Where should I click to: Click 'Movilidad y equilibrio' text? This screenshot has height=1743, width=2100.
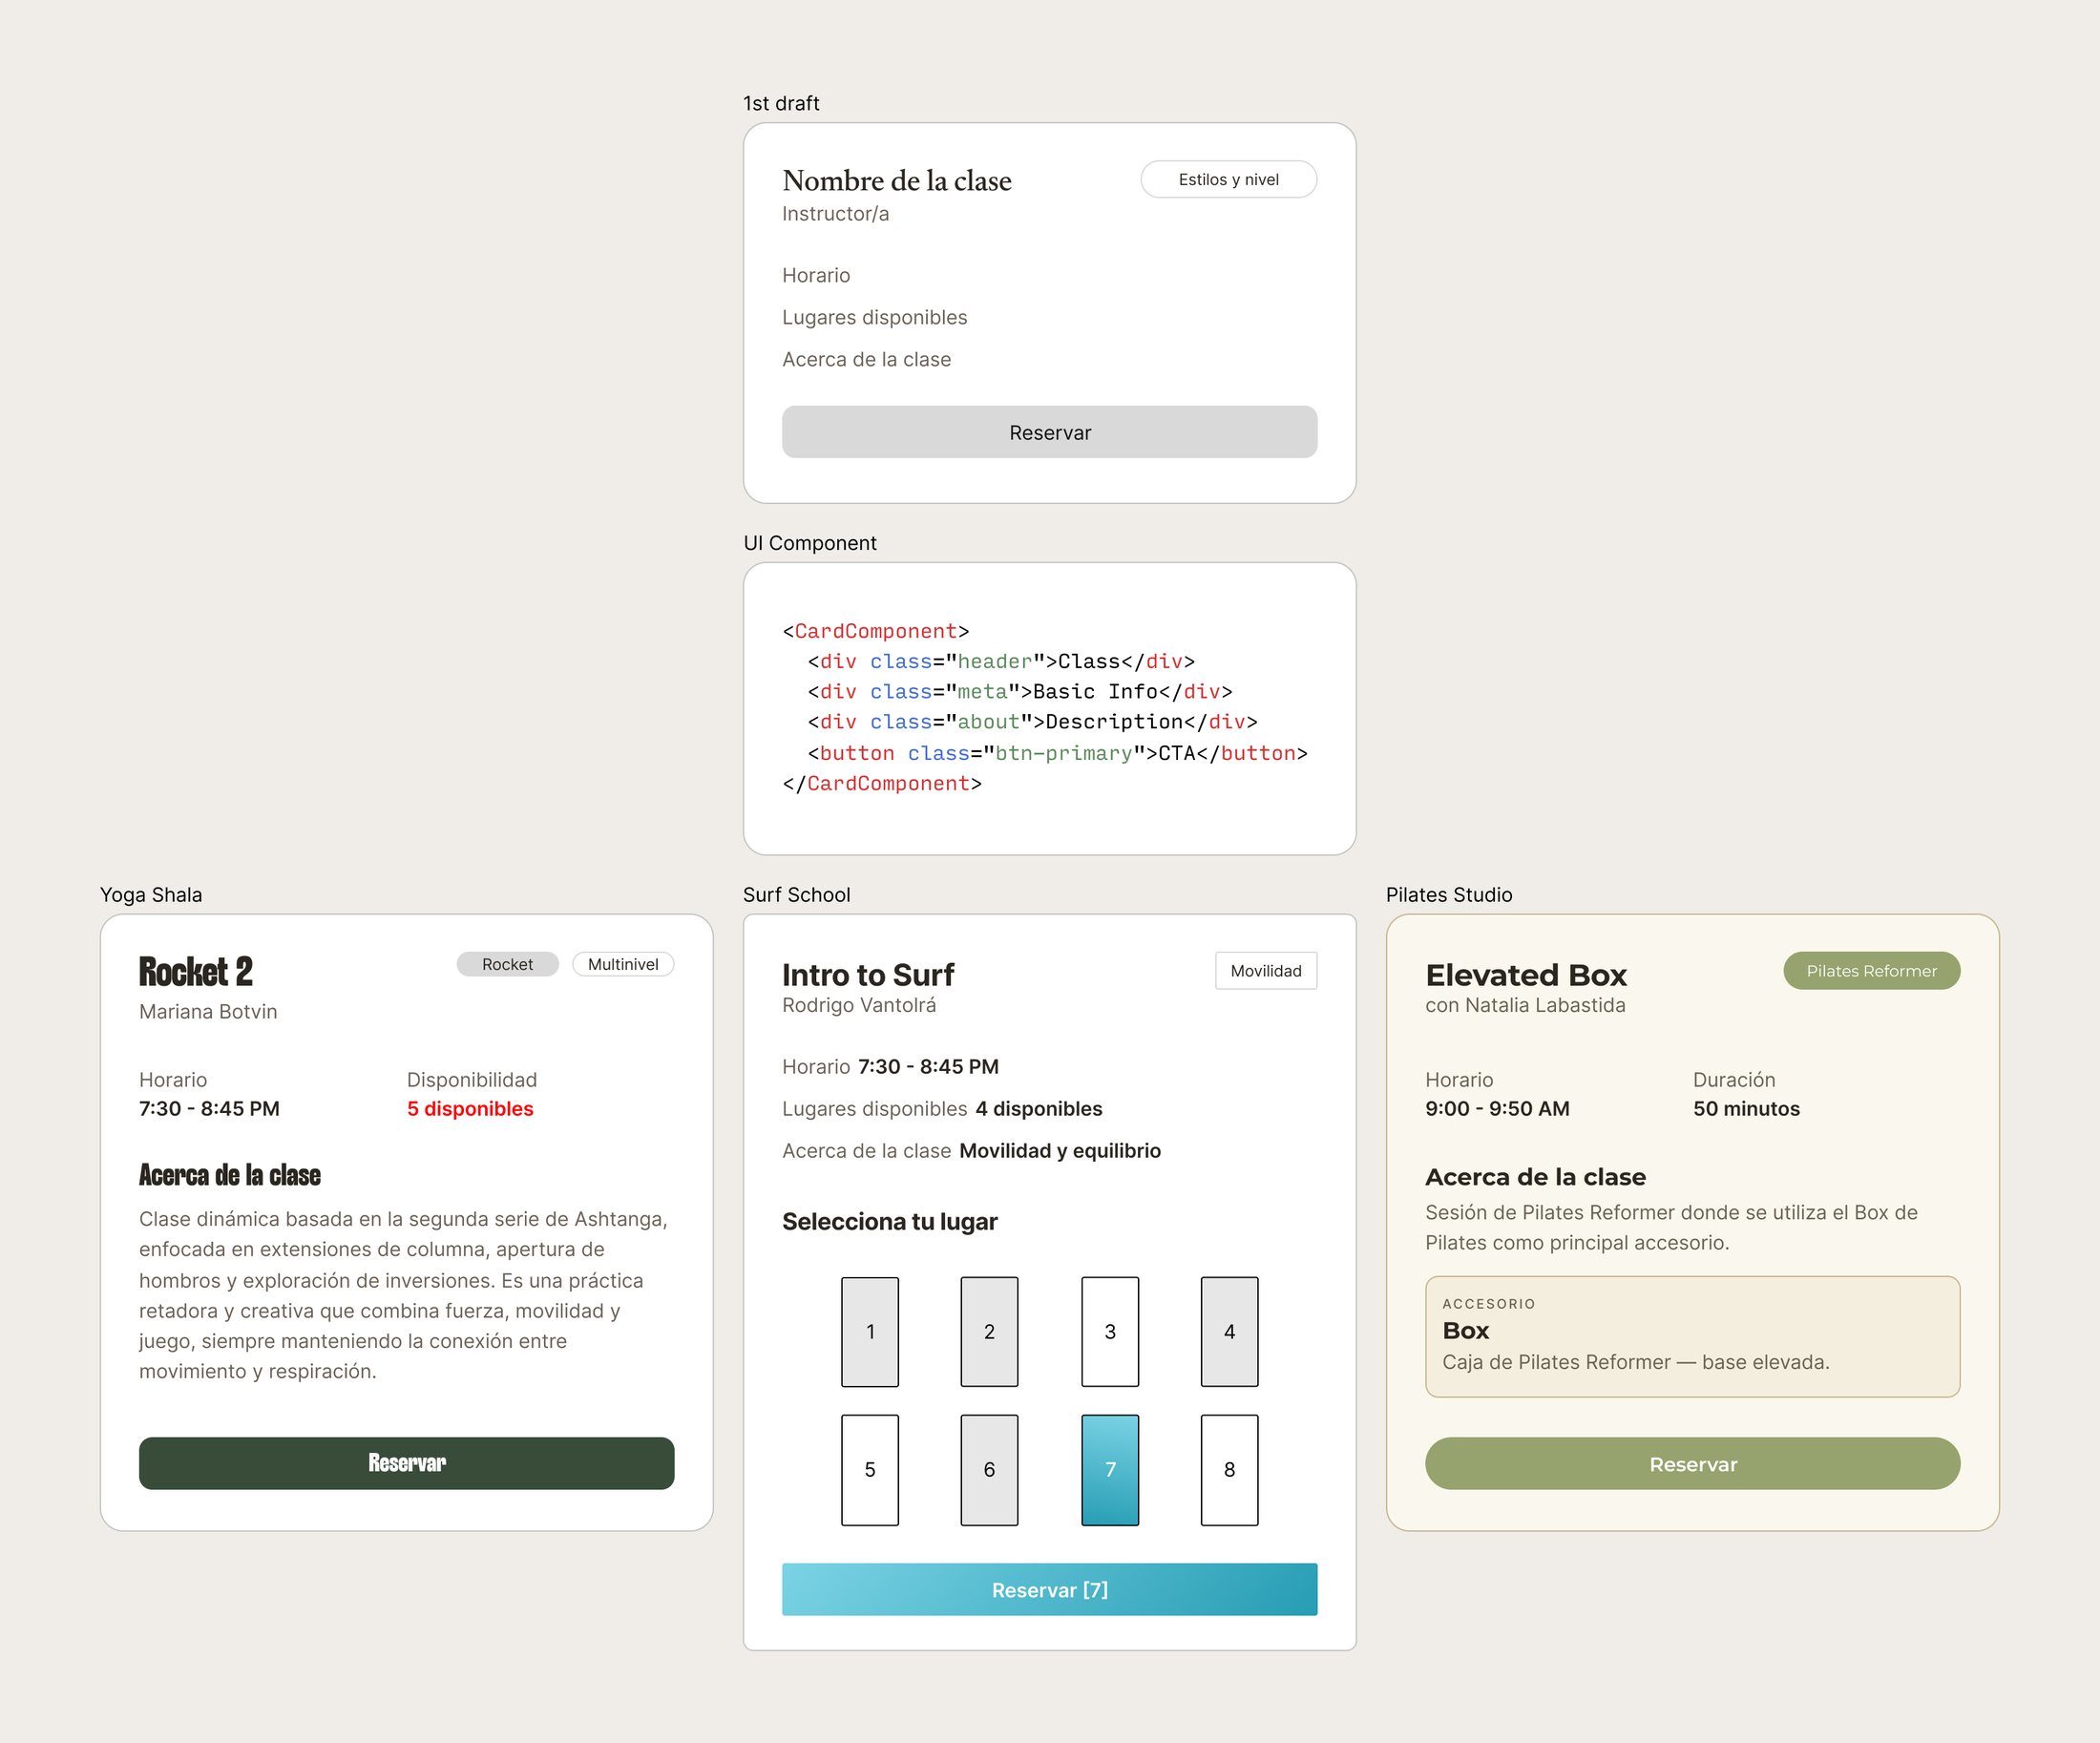click(x=1060, y=1150)
